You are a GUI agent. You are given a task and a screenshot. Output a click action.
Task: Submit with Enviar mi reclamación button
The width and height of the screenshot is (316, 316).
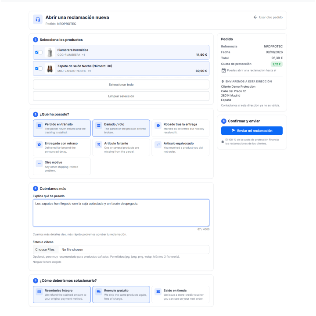click(x=252, y=131)
